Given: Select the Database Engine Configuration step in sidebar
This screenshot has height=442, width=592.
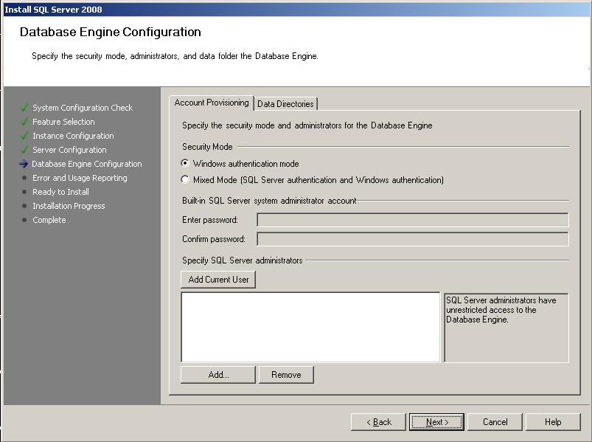Looking at the screenshot, I should (87, 164).
